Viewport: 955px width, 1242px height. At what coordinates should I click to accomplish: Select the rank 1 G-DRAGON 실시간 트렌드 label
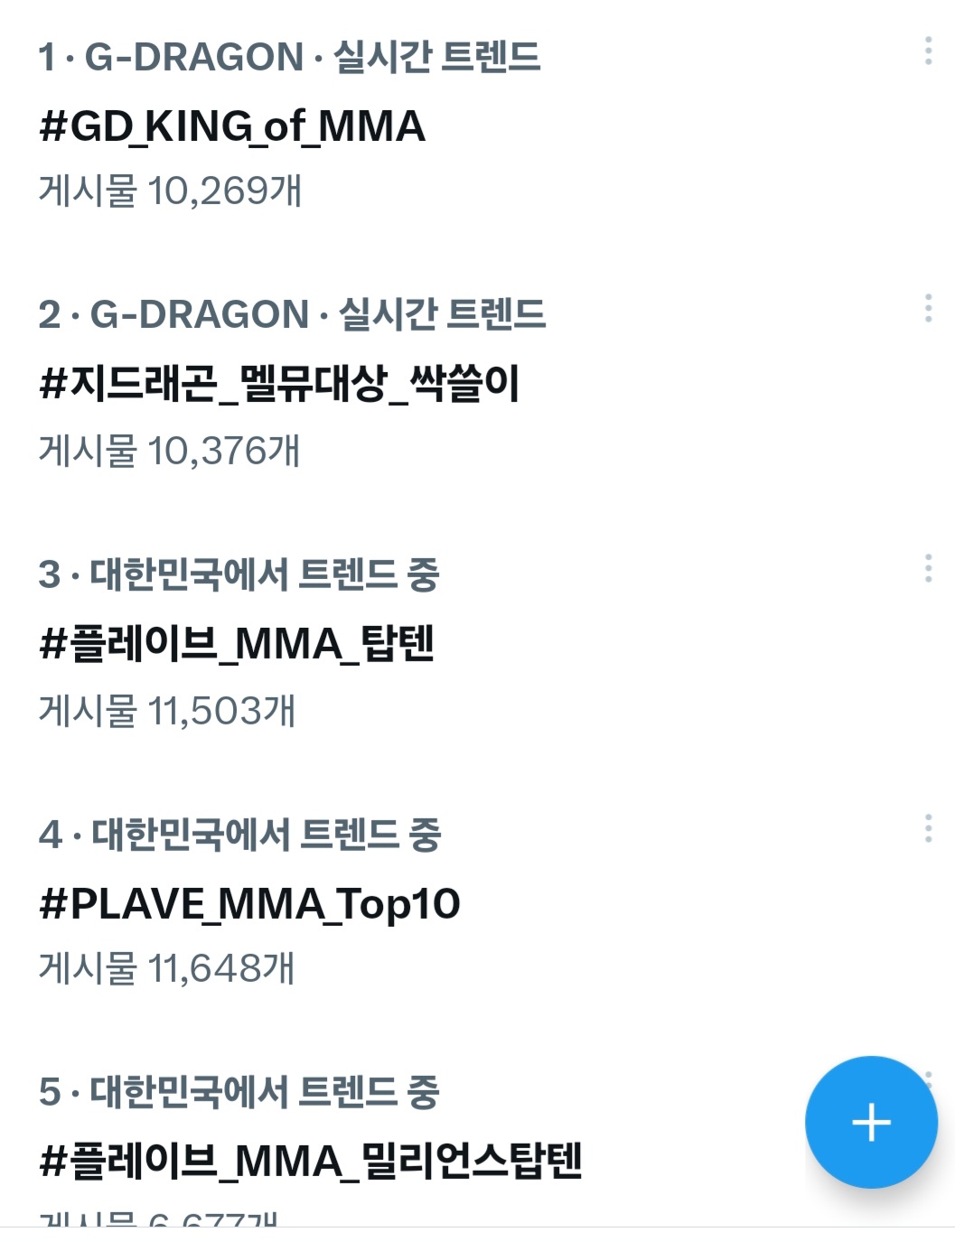(289, 57)
